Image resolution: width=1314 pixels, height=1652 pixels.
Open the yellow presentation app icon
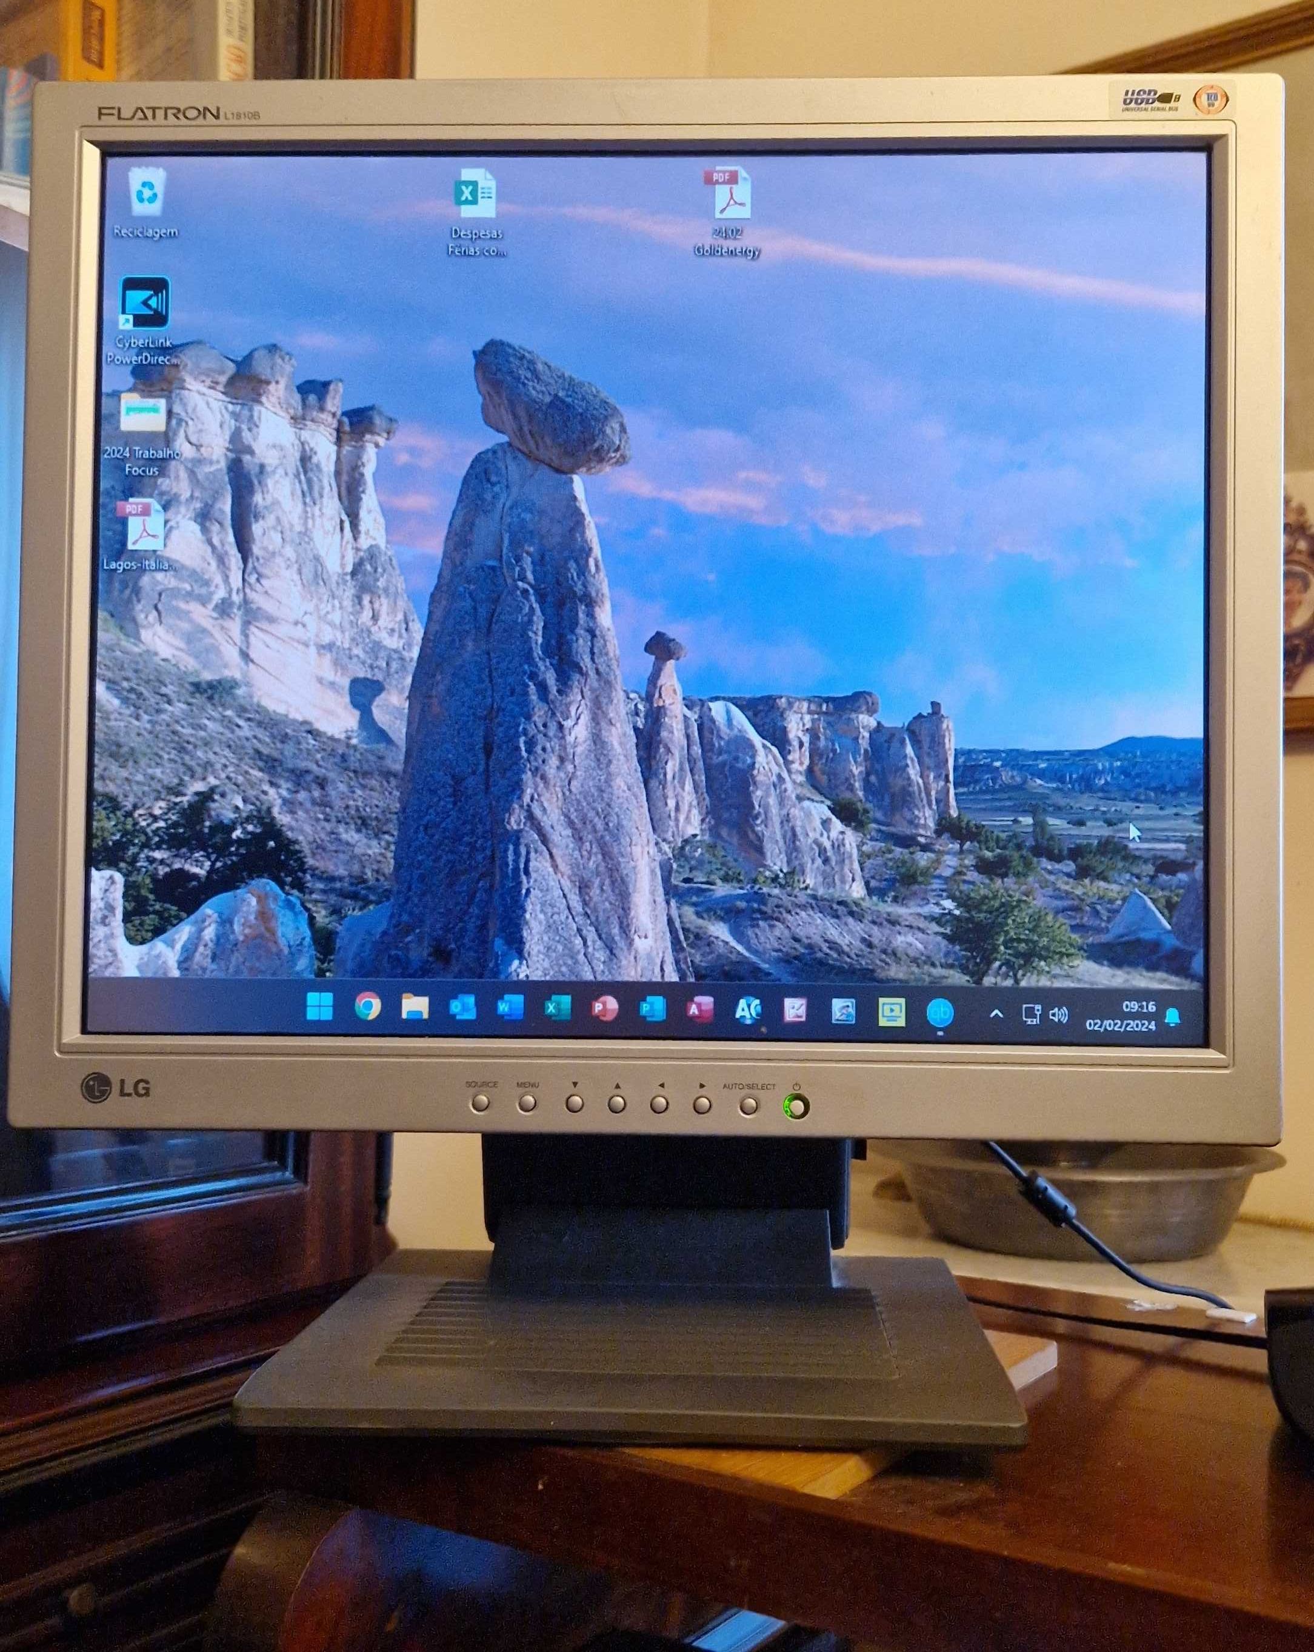point(891,1013)
